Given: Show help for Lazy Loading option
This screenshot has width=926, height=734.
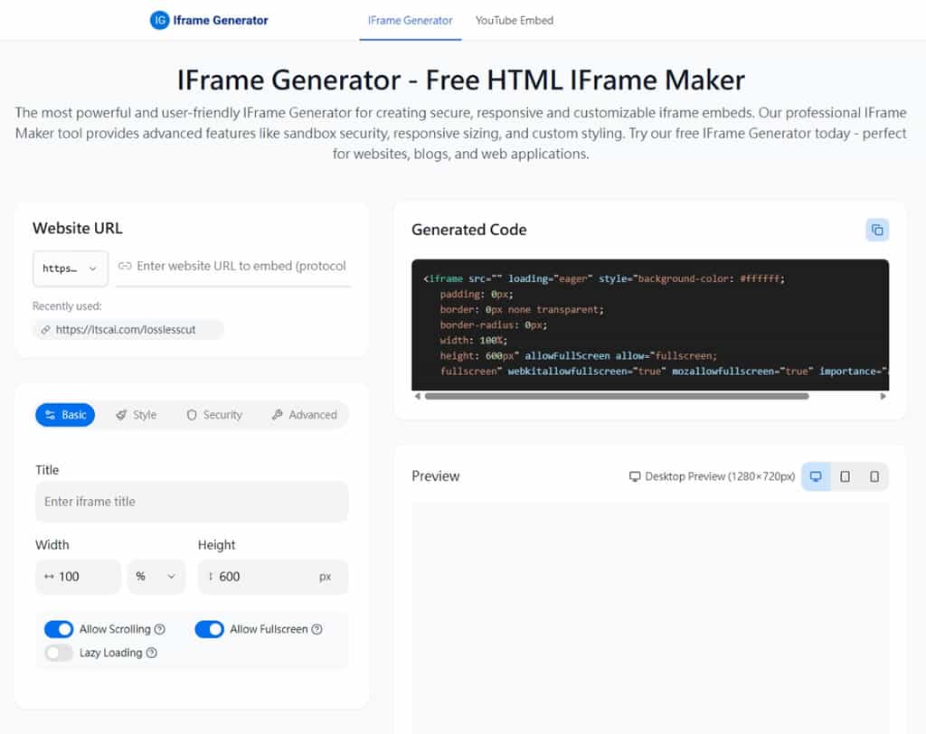Looking at the screenshot, I should pyautogui.click(x=152, y=653).
